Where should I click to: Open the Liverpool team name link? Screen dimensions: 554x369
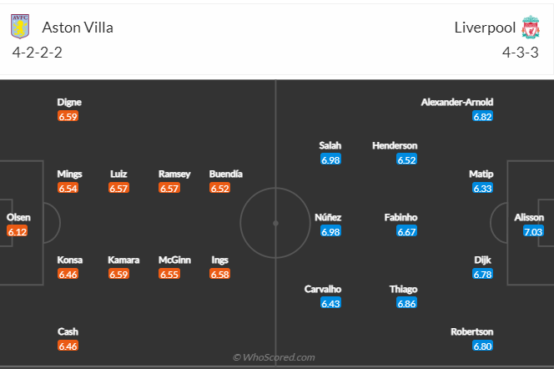(x=485, y=27)
